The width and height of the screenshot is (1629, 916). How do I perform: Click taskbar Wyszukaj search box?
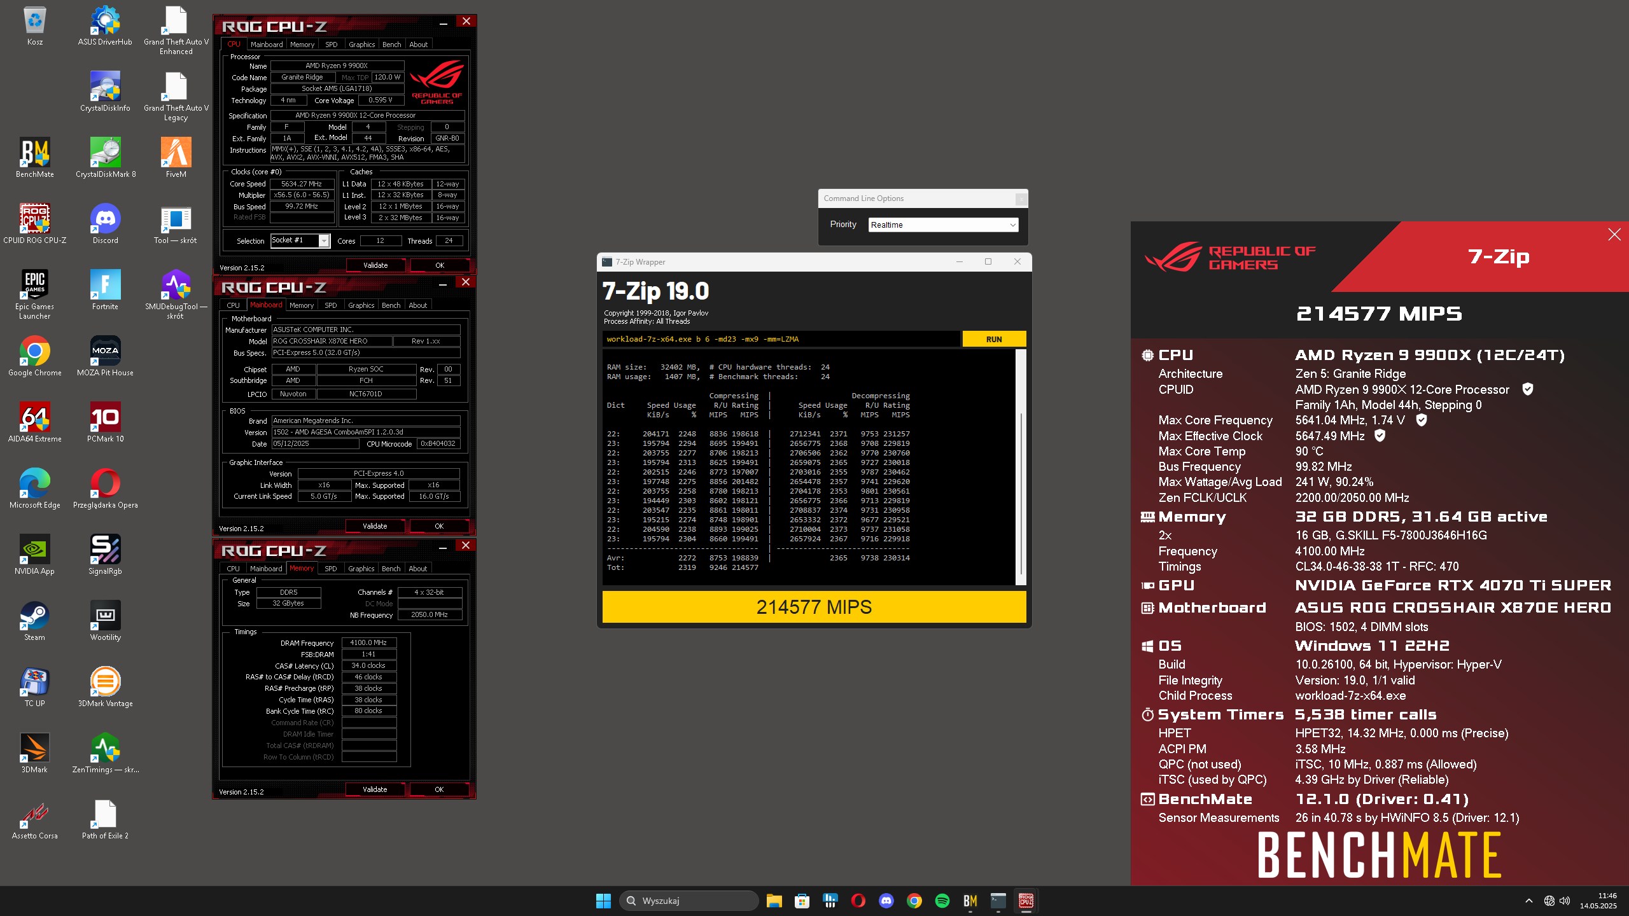pyautogui.click(x=689, y=901)
